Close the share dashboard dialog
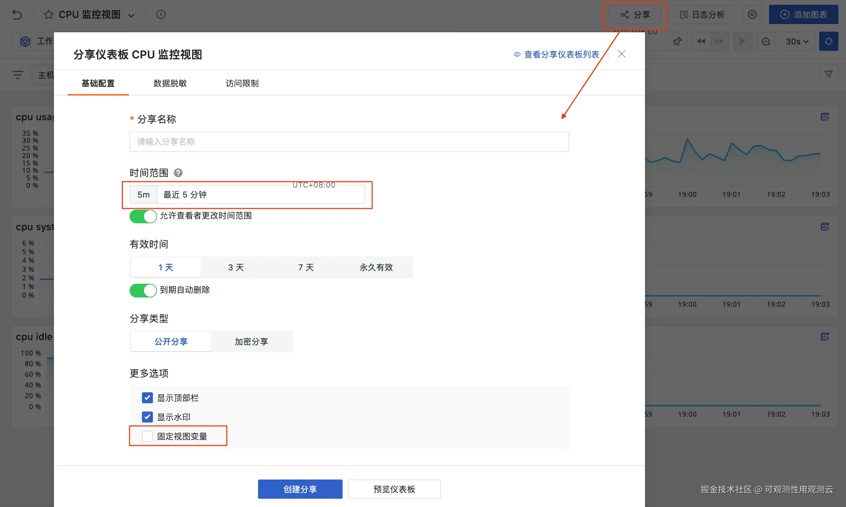The width and height of the screenshot is (846, 507). (621, 54)
